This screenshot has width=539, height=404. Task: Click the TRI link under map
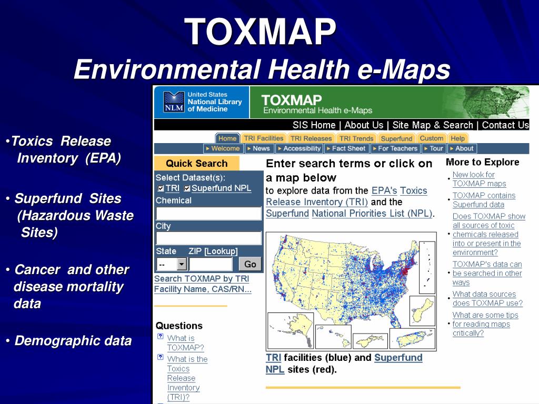tap(273, 358)
